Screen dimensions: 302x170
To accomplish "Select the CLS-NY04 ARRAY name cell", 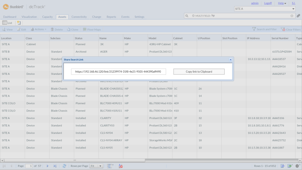I will click(111, 140).
